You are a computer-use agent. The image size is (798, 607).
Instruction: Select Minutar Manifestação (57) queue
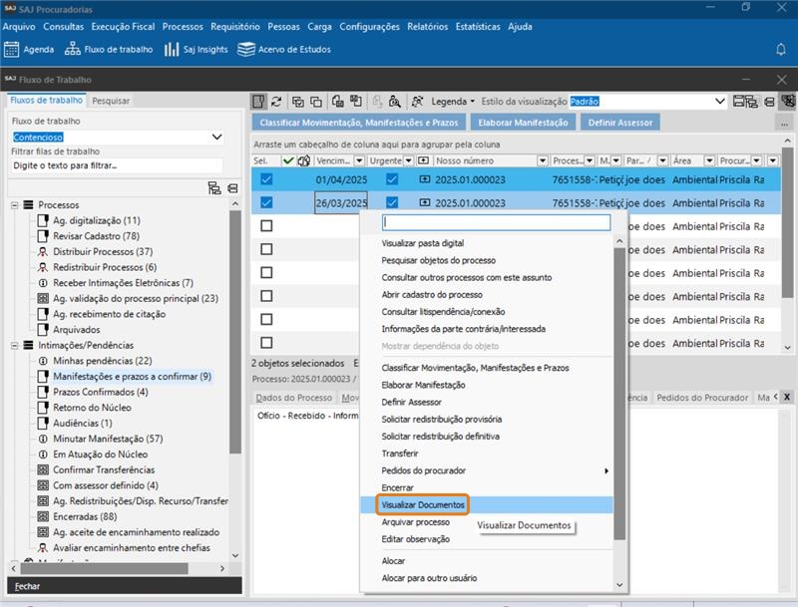coord(108,439)
